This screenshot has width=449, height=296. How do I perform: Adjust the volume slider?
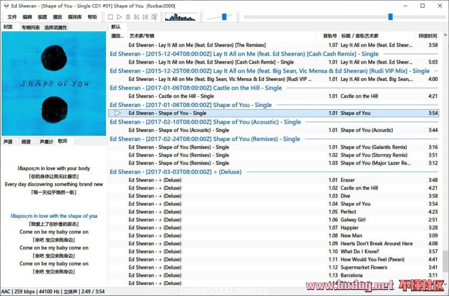[224, 17]
